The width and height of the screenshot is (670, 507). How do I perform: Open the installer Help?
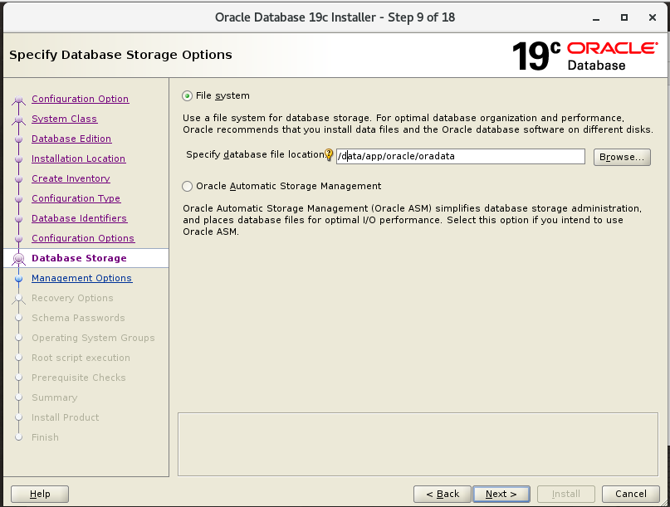point(39,494)
